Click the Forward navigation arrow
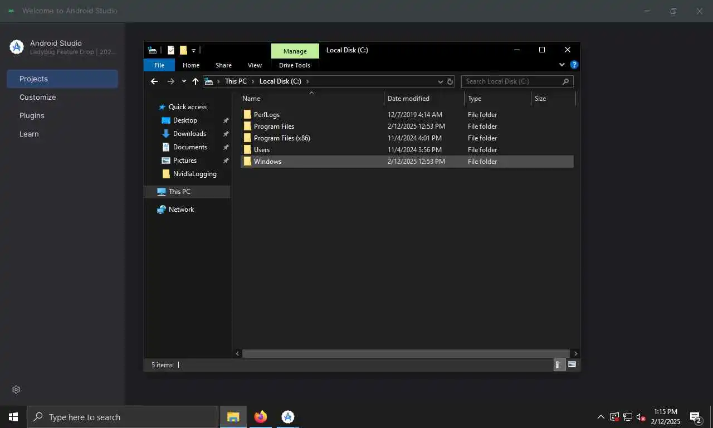 170,81
